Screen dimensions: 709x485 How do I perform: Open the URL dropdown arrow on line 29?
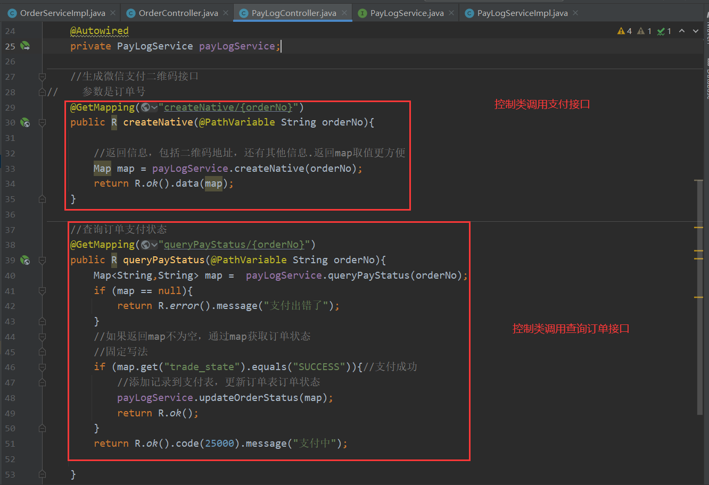click(x=154, y=108)
